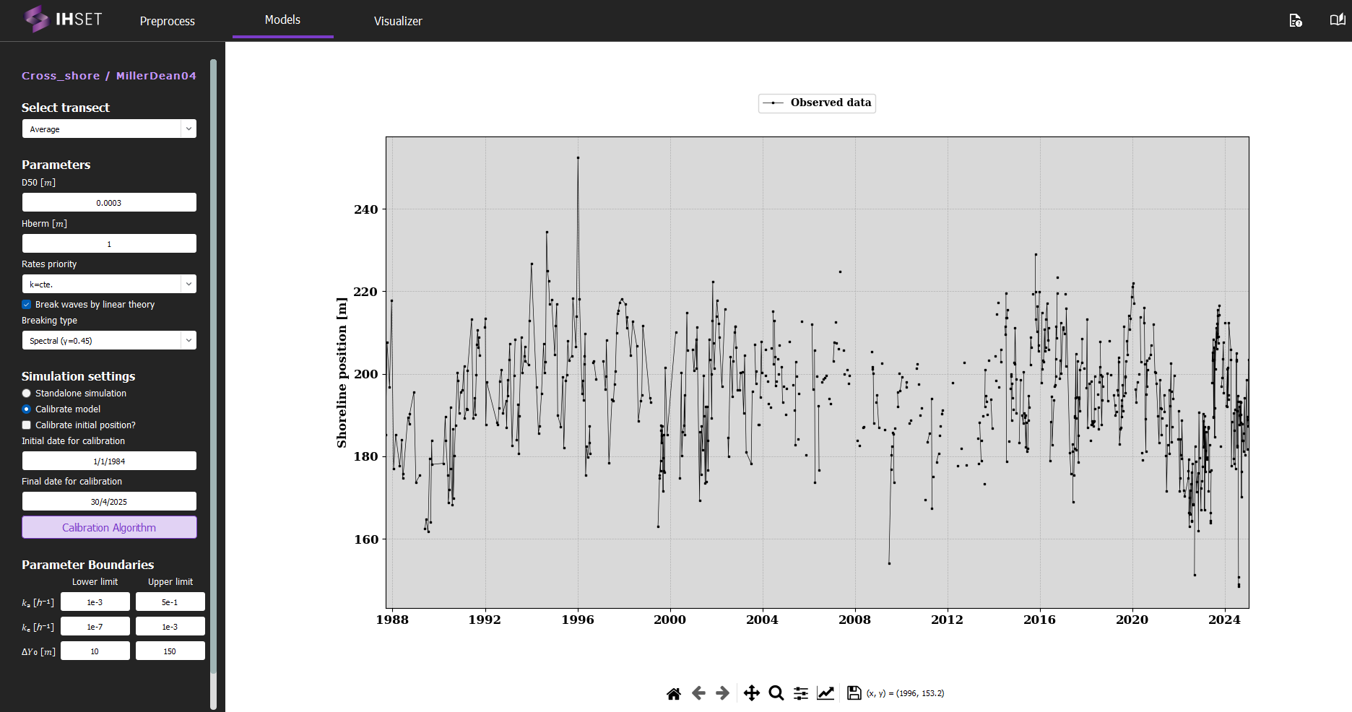The width and height of the screenshot is (1352, 712).
Task: Activate the Zoom magnifier tool
Action: tap(776, 693)
